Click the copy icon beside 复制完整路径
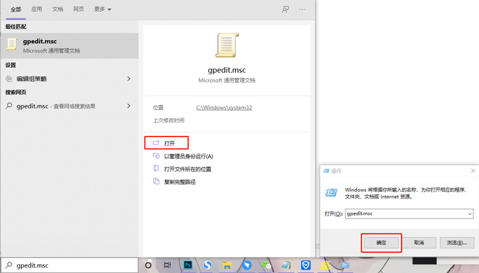The image size is (479, 273). (156, 182)
